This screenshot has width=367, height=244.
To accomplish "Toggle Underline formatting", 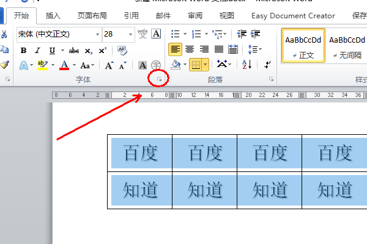I will click(52, 51).
